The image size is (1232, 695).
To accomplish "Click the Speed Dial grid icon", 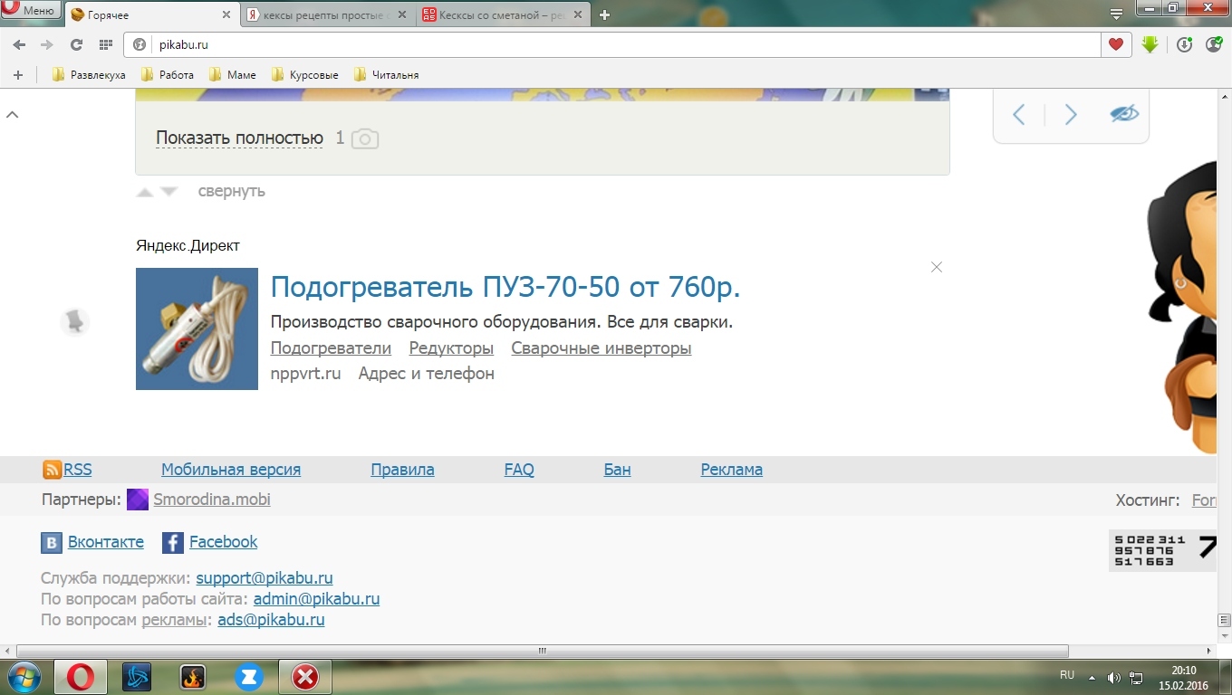I will click(x=106, y=44).
